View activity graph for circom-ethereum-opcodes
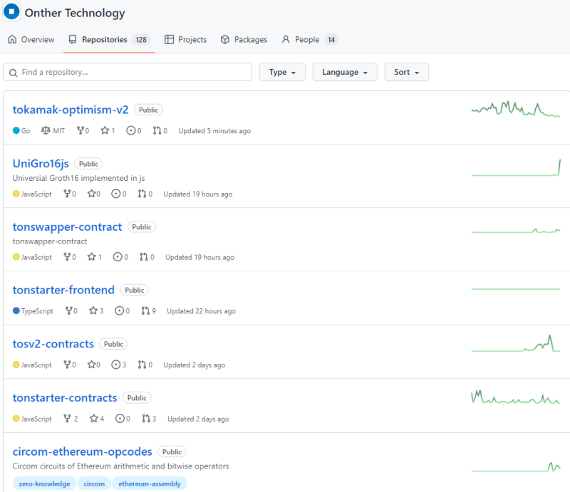Image resolution: width=570 pixels, height=492 pixels. click(516, 467)
